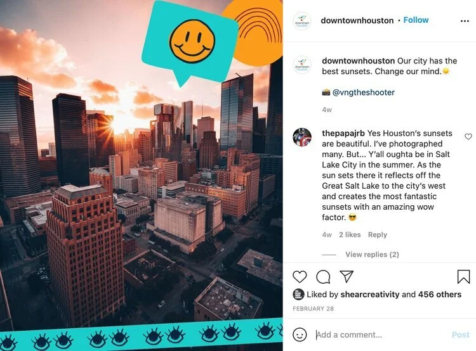This screenshot has height=351, width=476.
Task: Like the post with the heart icon
Action: pos(300,276)
